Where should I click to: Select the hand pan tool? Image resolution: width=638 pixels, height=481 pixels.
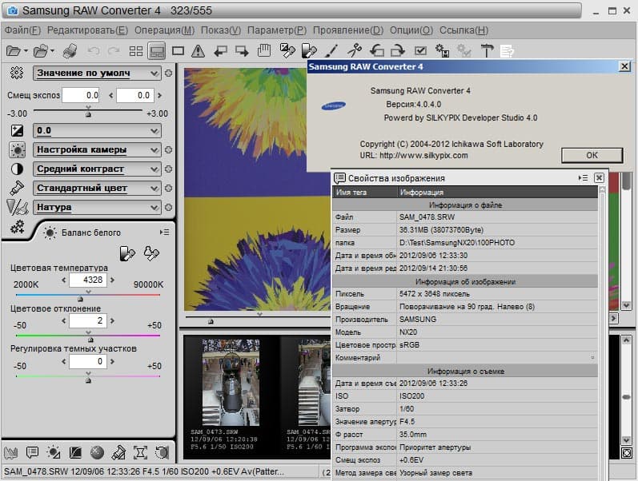click(x=265, y=50)
